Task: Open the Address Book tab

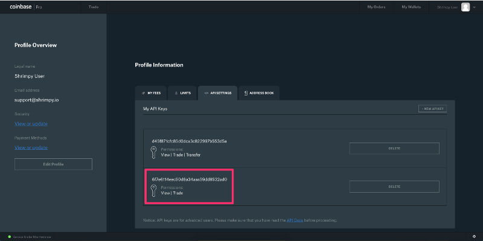Action: tap(259, 93)
